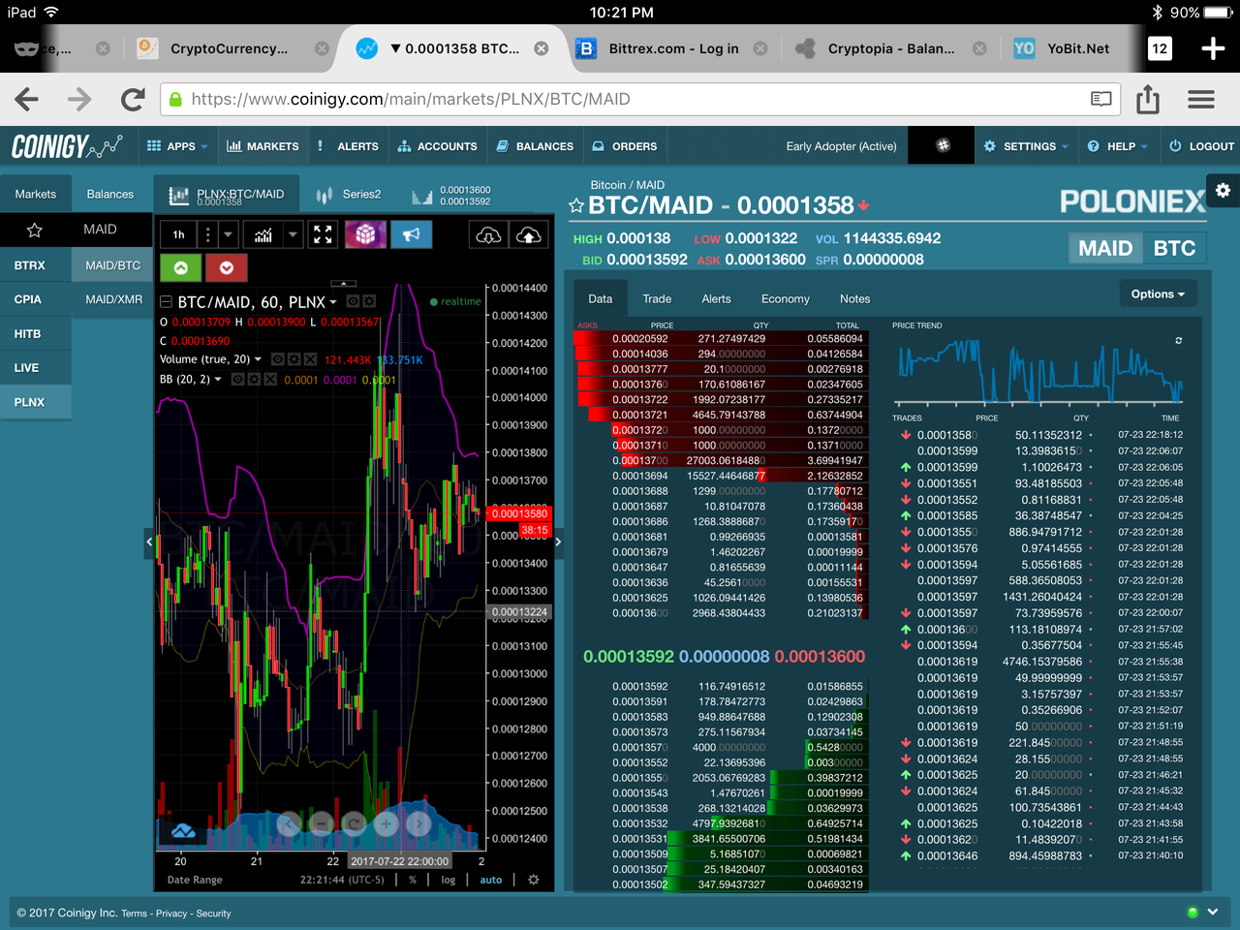Open the Economy tab

pos(785,298)
